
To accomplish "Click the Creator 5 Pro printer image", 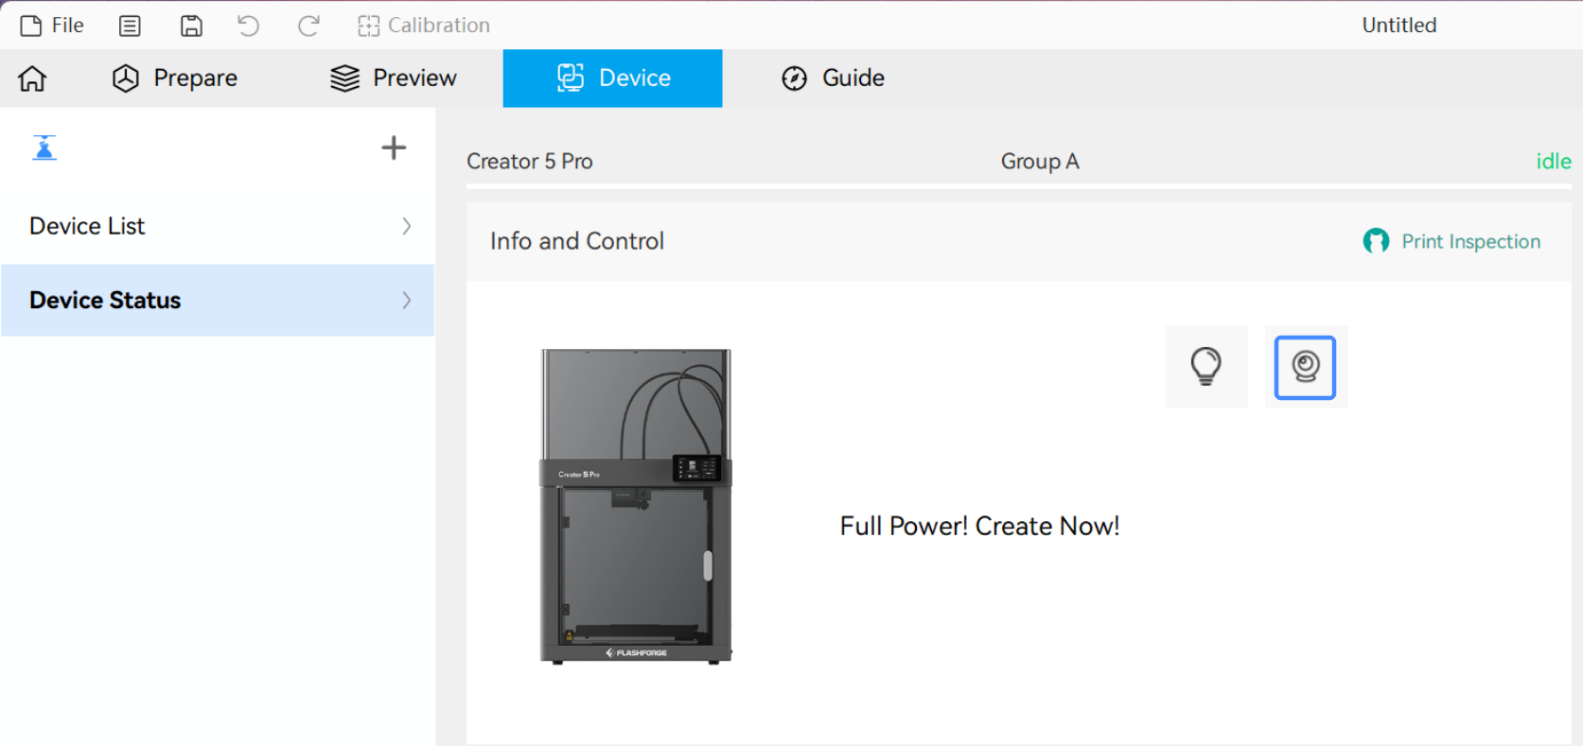I will coord(636,507).
